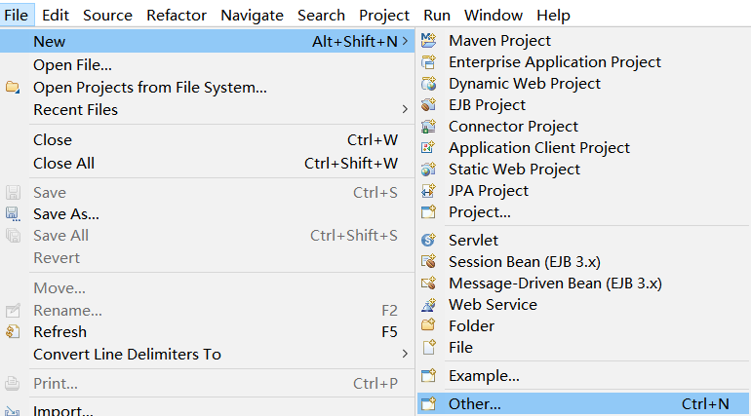Open the Navigate menu in menu bar

(252, 16)
